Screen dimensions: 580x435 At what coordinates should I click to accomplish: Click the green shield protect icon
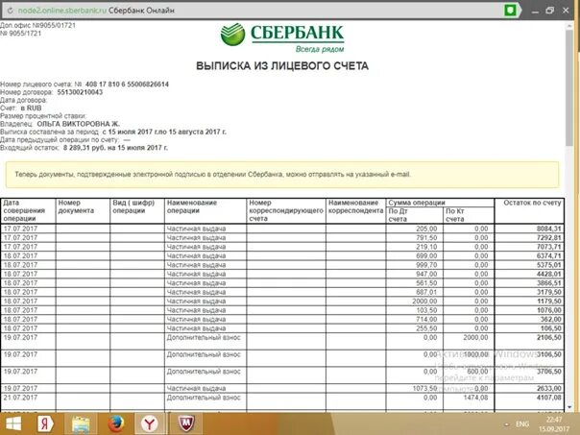pyautogui.click(x=511, y=11)
